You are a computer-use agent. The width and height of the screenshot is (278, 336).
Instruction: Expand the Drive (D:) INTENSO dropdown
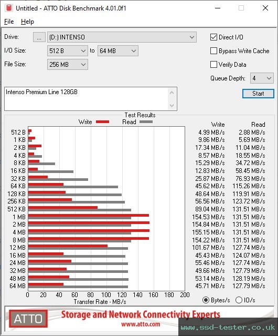[x=122, y=37]
